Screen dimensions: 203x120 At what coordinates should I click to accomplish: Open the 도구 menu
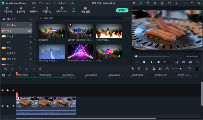48,3
